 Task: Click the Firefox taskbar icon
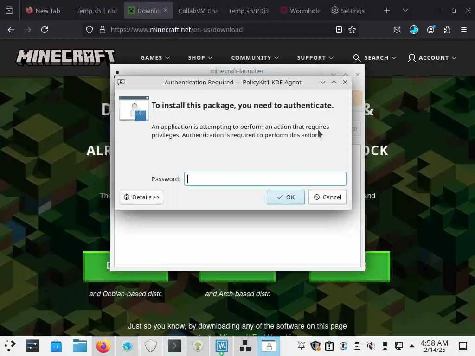click(x=103, y=346)
